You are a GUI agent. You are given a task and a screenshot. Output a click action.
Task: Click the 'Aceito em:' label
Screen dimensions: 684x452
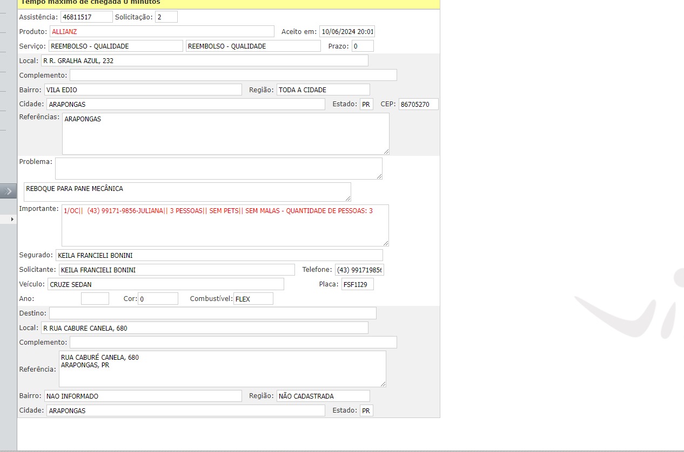tap(299, 32)
